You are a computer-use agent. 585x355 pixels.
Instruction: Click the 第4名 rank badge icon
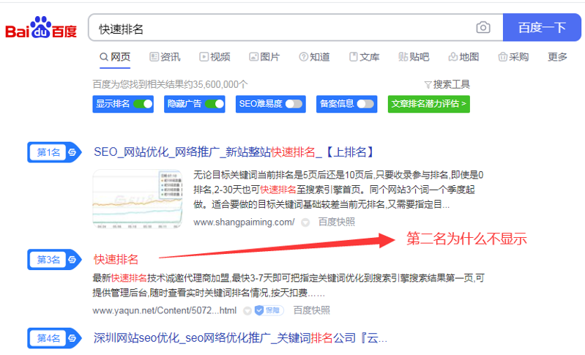(54, 338)
